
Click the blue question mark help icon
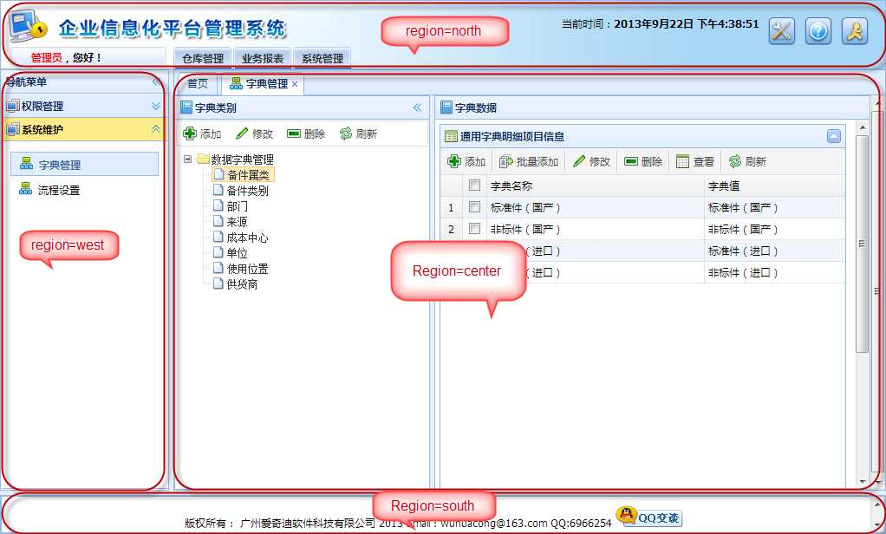pos(818,31)
